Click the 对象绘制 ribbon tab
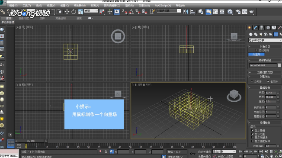This screenshot has height=158, width=282. tap(61, 18)
